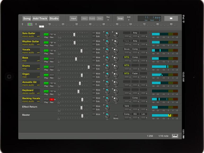The image size is (204, 153).
Task: Enable Snap in the top toolbar
Action: (120, 18)
